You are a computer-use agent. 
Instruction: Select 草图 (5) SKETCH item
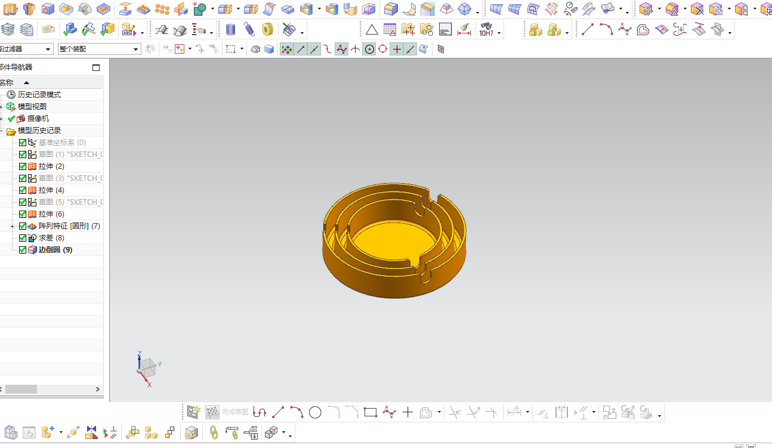(70, 202)
